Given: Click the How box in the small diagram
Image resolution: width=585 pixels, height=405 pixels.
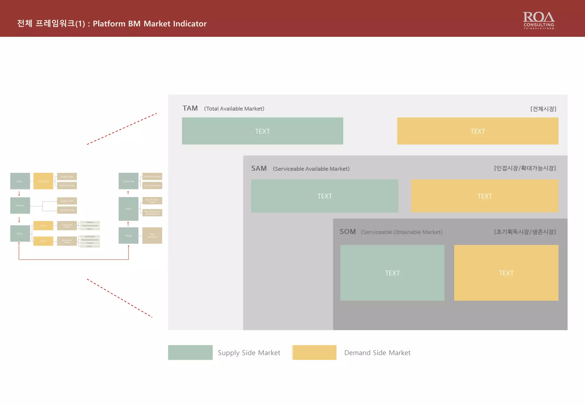Looking at the screenshot, I should click(128, 209).
